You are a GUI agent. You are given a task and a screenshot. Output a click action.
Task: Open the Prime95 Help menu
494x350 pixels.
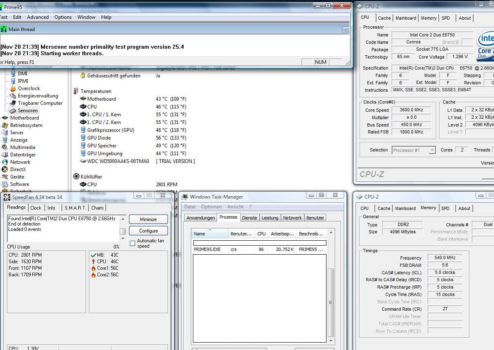pyautogui.click(x=106, y=17)
